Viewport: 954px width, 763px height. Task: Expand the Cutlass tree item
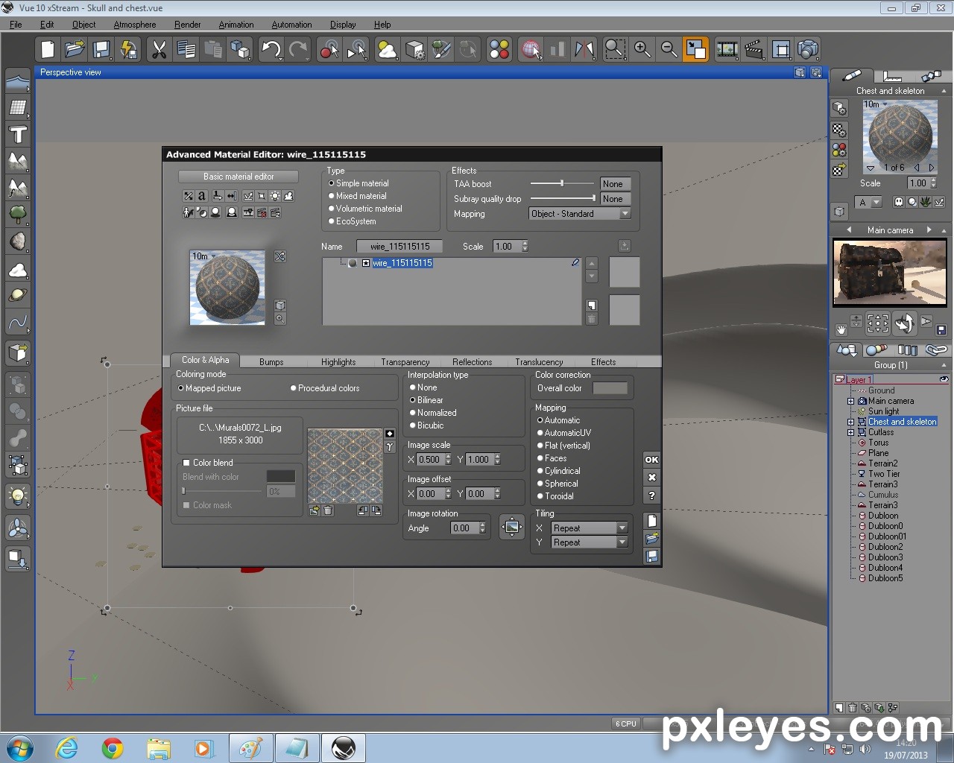(851, 432)
